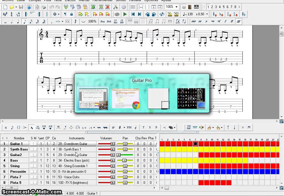Jump to the first bar
The height and width of the screenshot is (196, 284).
[x=133, y=14]
